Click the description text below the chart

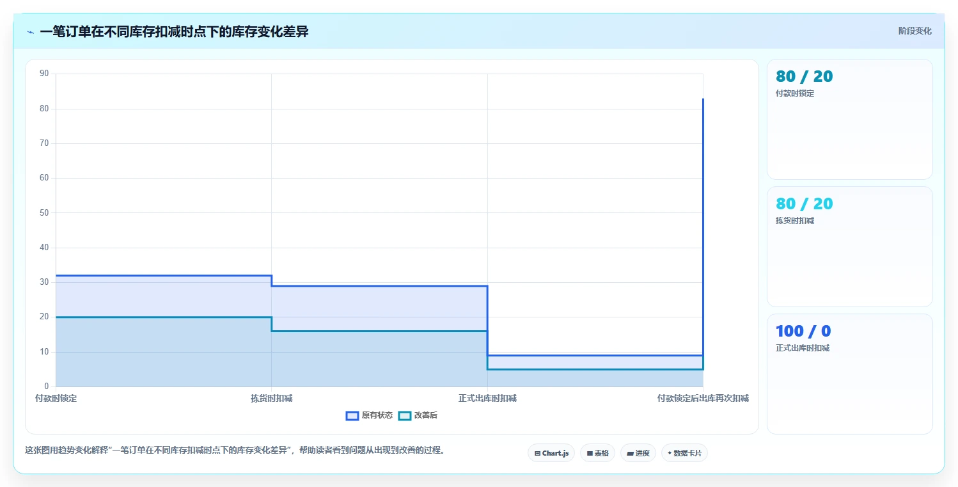pos(235,450)
